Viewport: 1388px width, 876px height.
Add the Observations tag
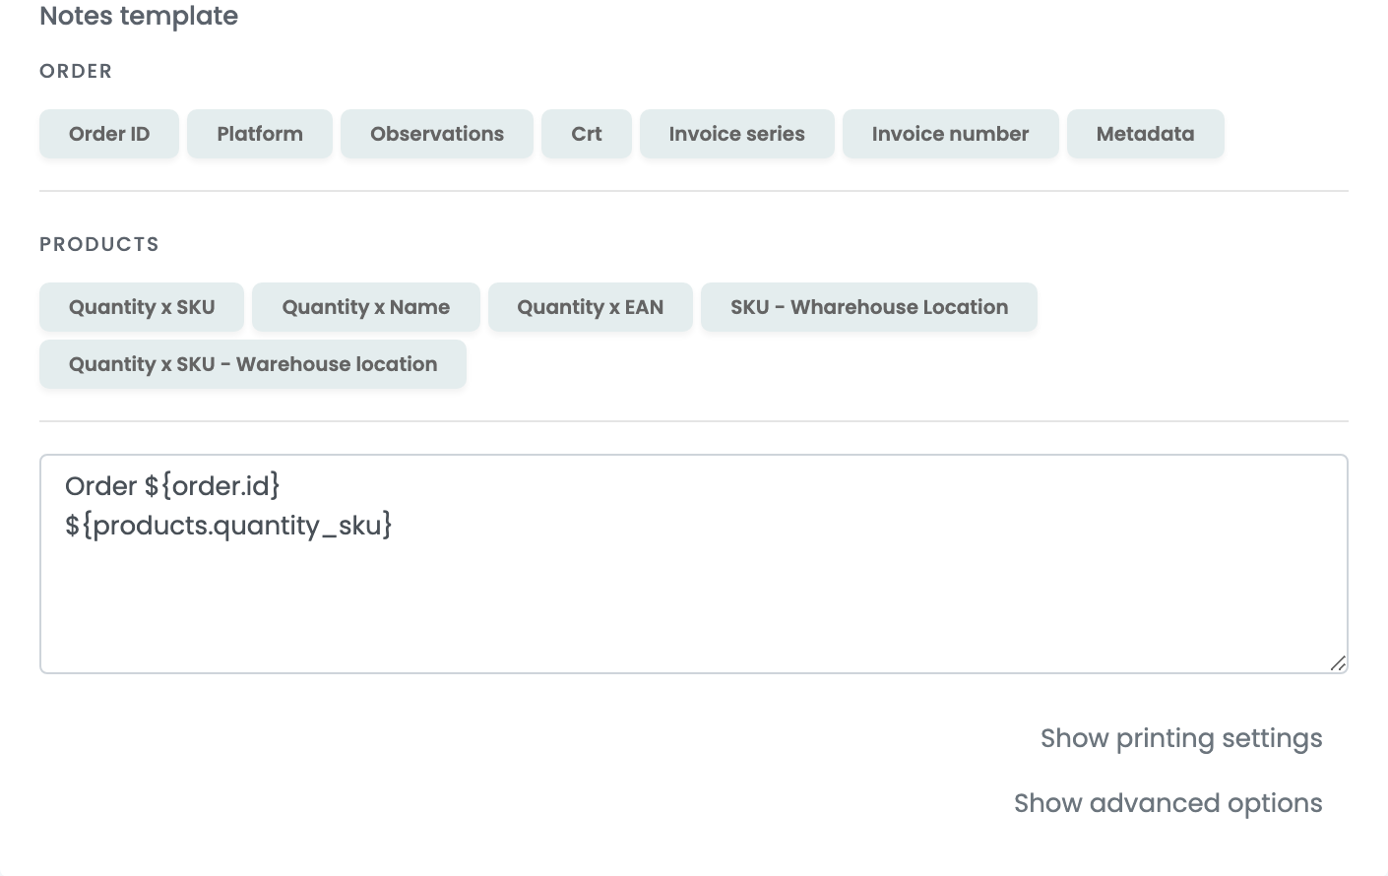point(437,134)
